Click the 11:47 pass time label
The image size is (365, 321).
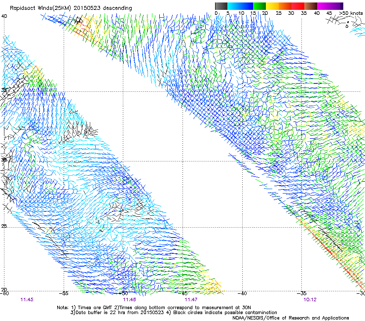[x=191, y=300]
